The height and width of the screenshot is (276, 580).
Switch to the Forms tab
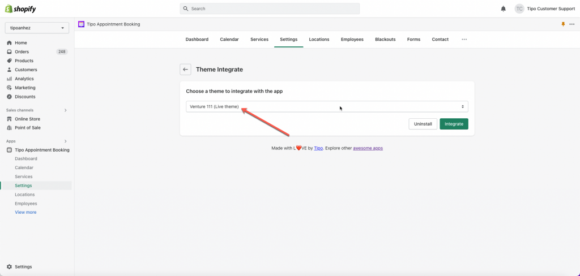(413, 39)
